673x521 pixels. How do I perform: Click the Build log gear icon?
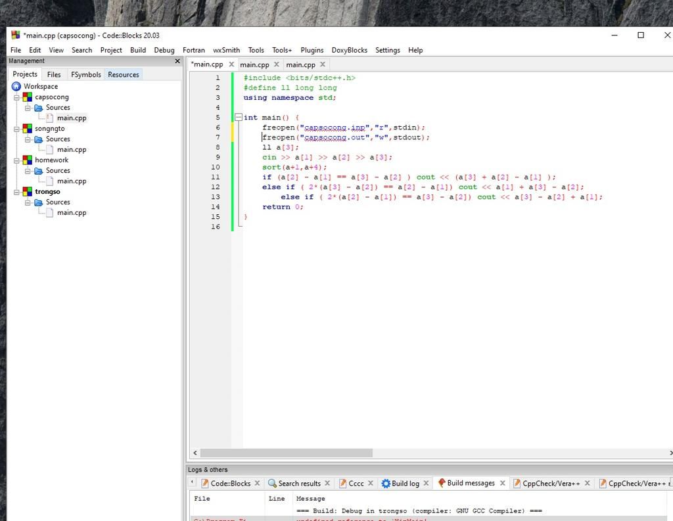click(386, 484)
